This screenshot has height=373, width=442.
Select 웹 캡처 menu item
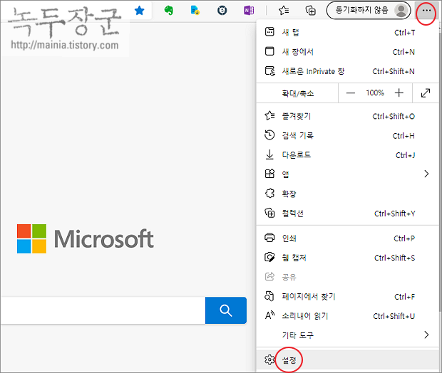347,258
